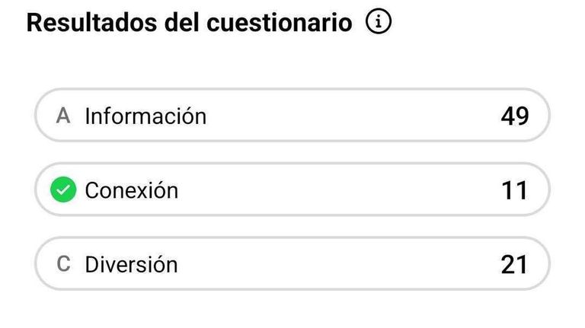Choose the Diversión answer option
This screenshot has width=585, height=328.
click(x=292, y=263)
